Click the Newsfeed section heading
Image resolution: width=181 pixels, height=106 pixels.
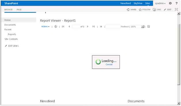[48, 101]
